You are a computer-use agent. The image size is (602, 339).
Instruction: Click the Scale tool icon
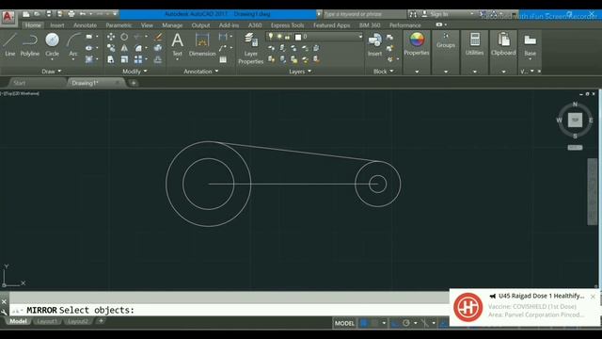click(x=124, y=59)
